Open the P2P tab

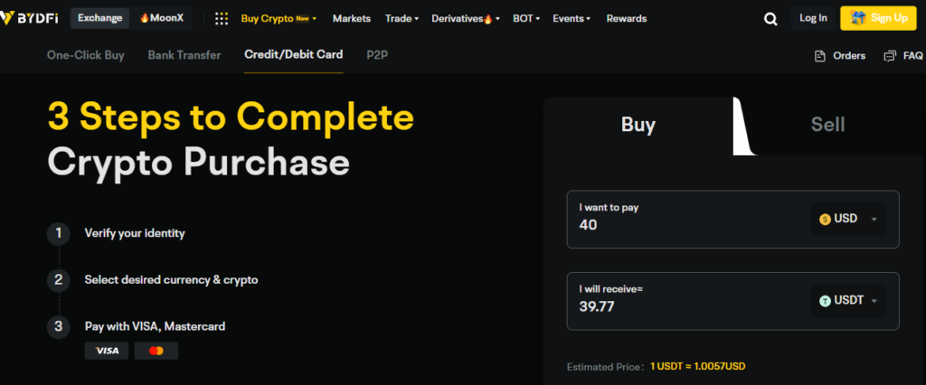377,55
